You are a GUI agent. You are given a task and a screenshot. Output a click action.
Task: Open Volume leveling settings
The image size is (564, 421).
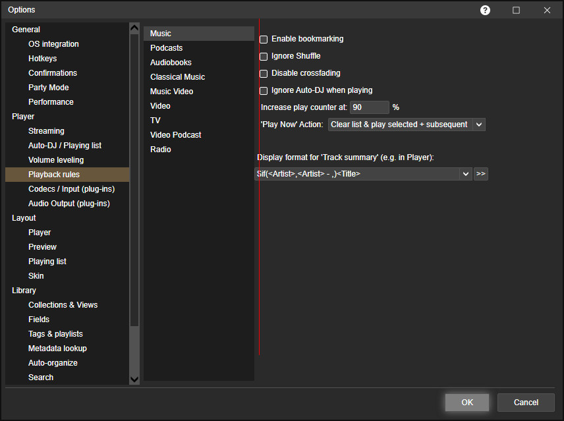[x=56, y=160]
